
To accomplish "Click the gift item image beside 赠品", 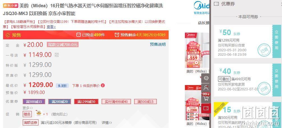I will [x=39, y=113].
